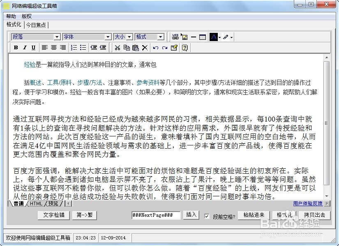The width and height of the screenshot is (339, 246).
Task: Insert a WEB hyperlink
Action: coord(175,37)
